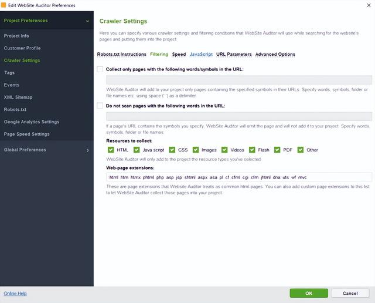Click the WebSite Auditor orange app icon
The width and height of the screenshot is (375, 303).
pos(4,5)
